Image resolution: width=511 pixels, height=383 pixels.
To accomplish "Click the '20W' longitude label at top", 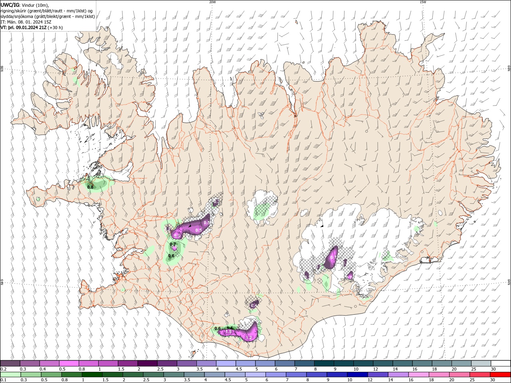I will [x=212, y=2].
